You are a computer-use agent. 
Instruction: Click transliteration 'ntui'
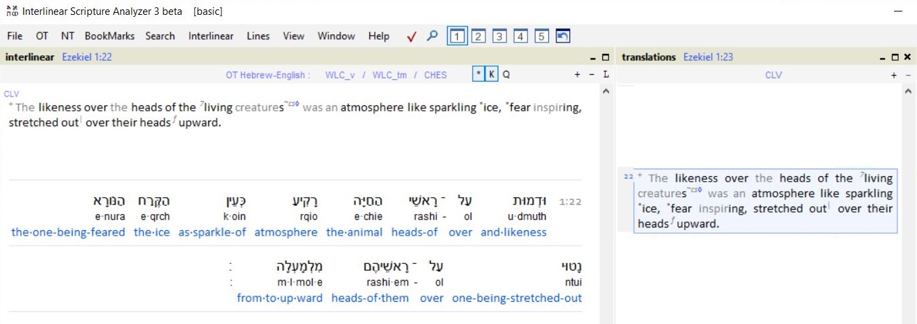(x=573, y=283)
